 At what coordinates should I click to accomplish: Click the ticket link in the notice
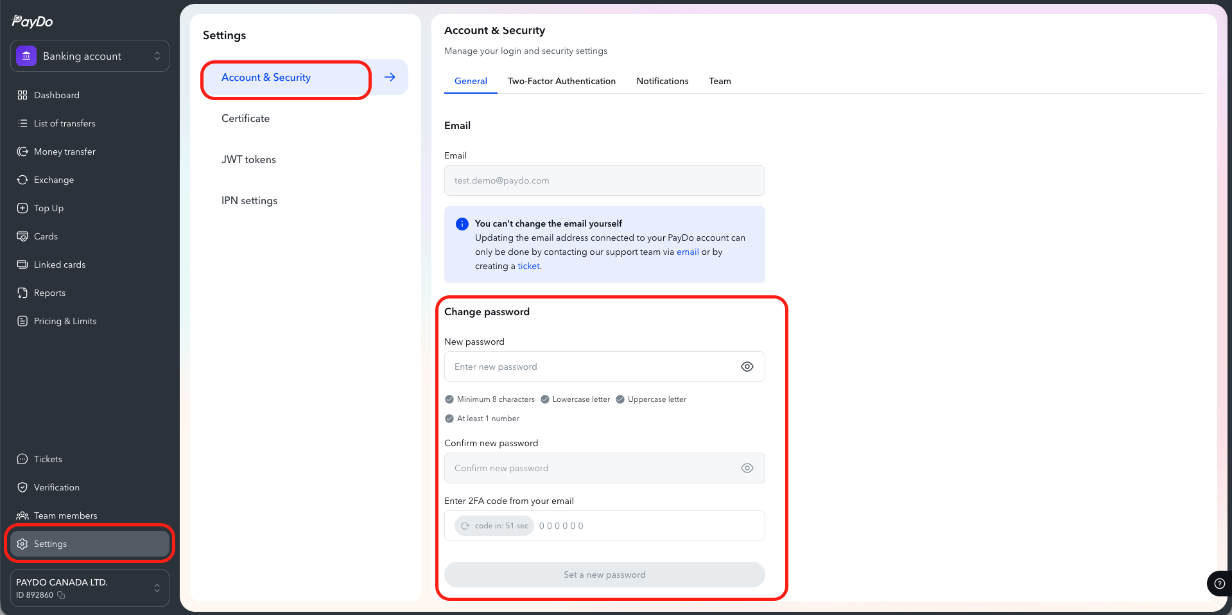tap(528, 266)
